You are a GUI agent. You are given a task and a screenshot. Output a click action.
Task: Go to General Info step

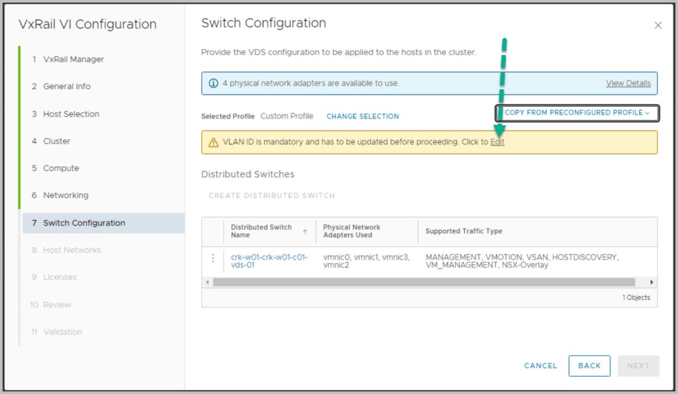pyautogui.click(x=66, y=86)
